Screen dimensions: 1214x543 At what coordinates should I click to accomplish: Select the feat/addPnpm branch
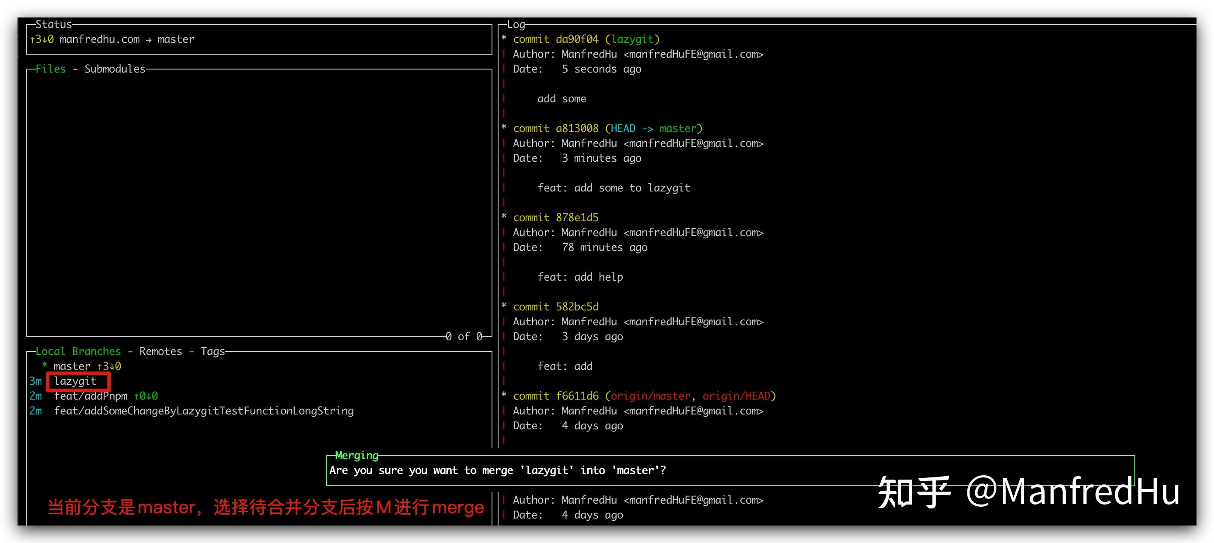click(x=91, y=396)
